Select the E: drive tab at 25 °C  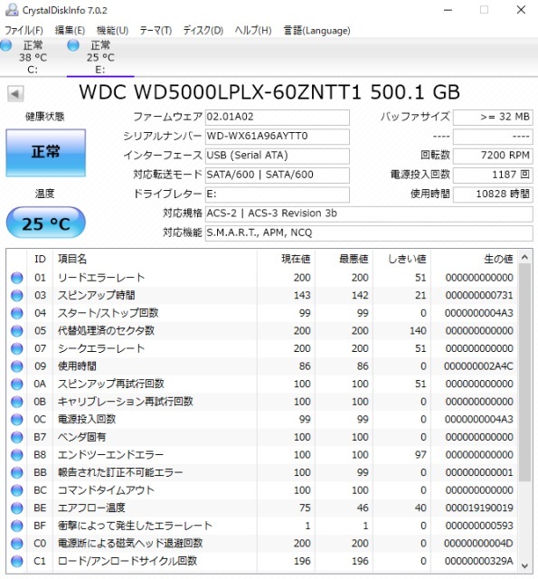pyautogui.click(x=100, y=57)
